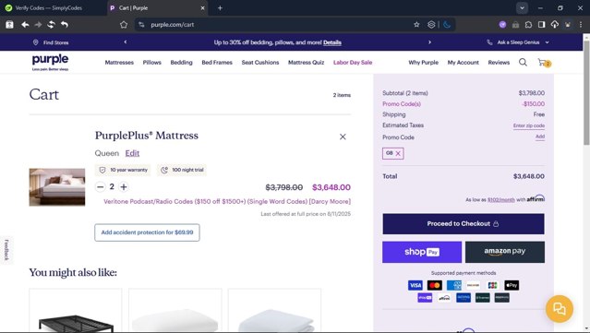Open the Mattresses menu
Viewport: 590px width, 333px height.
pos(119,63)
